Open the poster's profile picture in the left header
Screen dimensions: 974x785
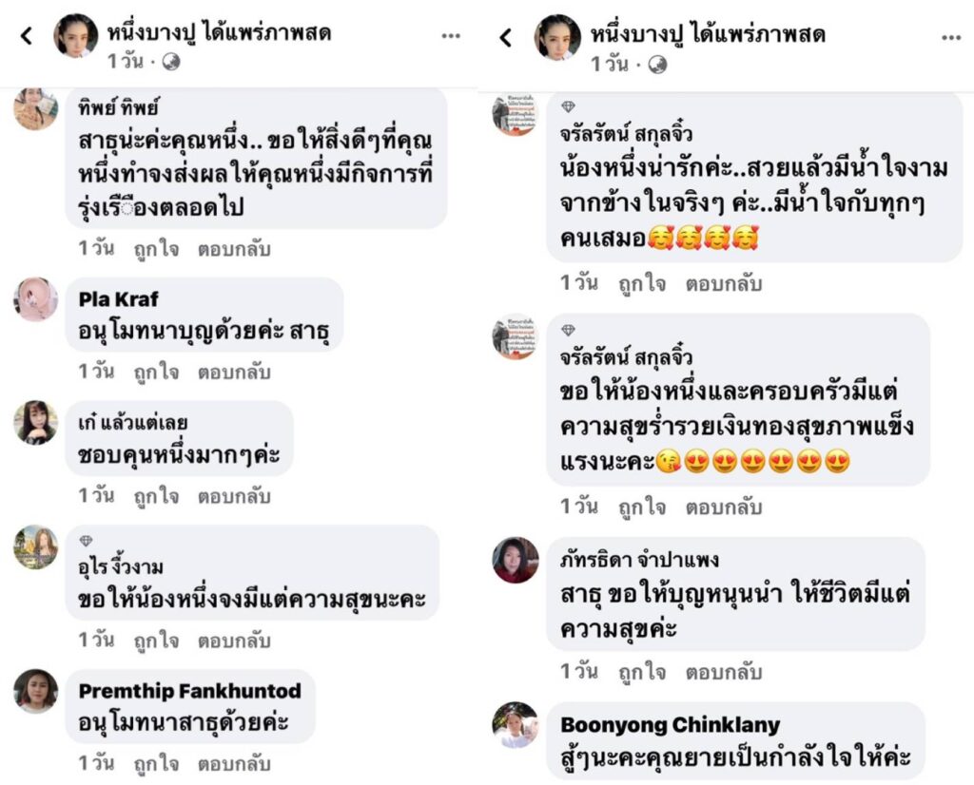coord(76,36)
